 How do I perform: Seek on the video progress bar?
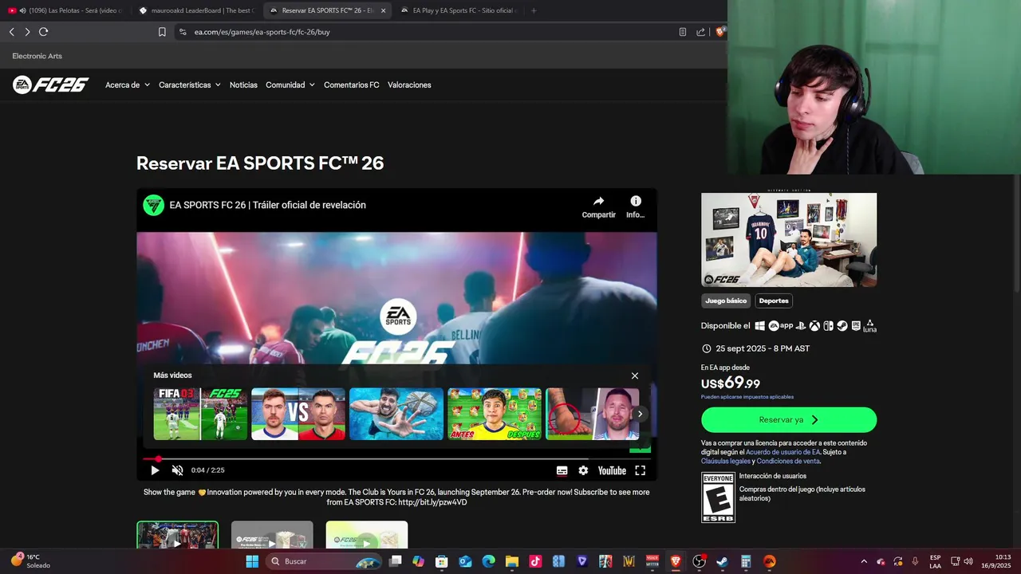click(396, 459)
